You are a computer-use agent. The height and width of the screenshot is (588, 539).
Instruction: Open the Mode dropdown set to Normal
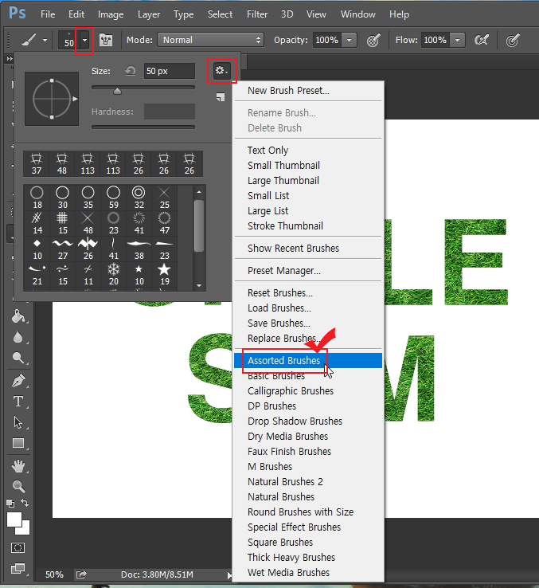[211, 40]
